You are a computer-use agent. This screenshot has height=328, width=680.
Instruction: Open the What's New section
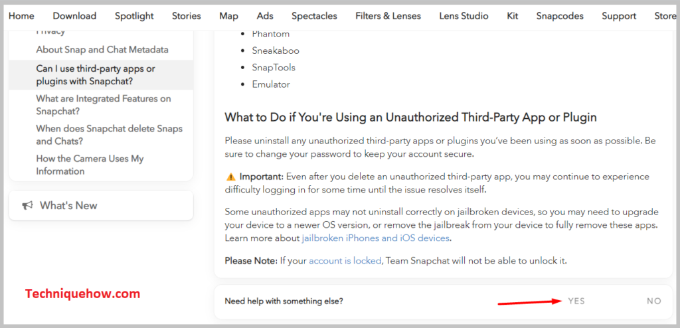click(x=101, y=205)
